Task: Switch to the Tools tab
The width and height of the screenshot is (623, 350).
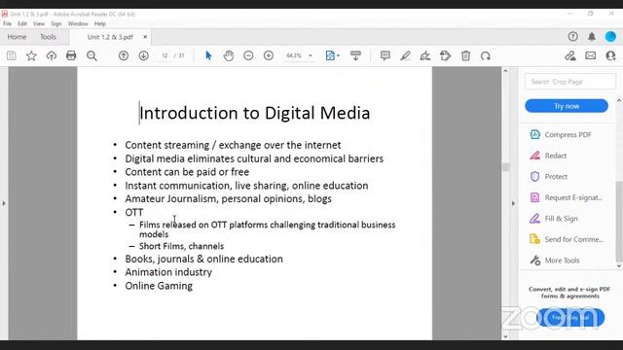Action: pyautogui.click(x=48, y=37)
